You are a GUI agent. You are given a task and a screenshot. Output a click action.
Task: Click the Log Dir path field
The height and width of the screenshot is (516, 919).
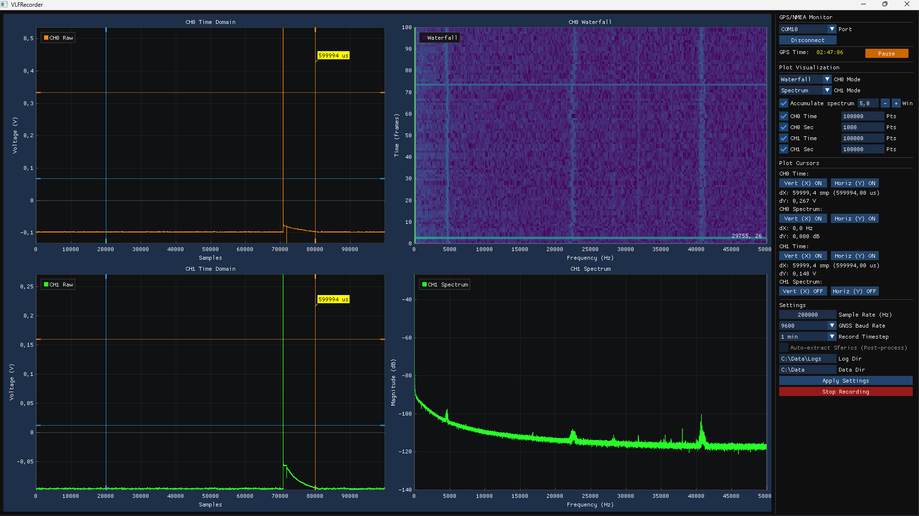point(807,359)
